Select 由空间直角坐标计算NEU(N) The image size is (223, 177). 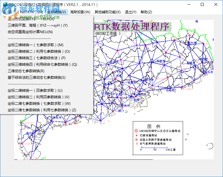pos(30,32)
